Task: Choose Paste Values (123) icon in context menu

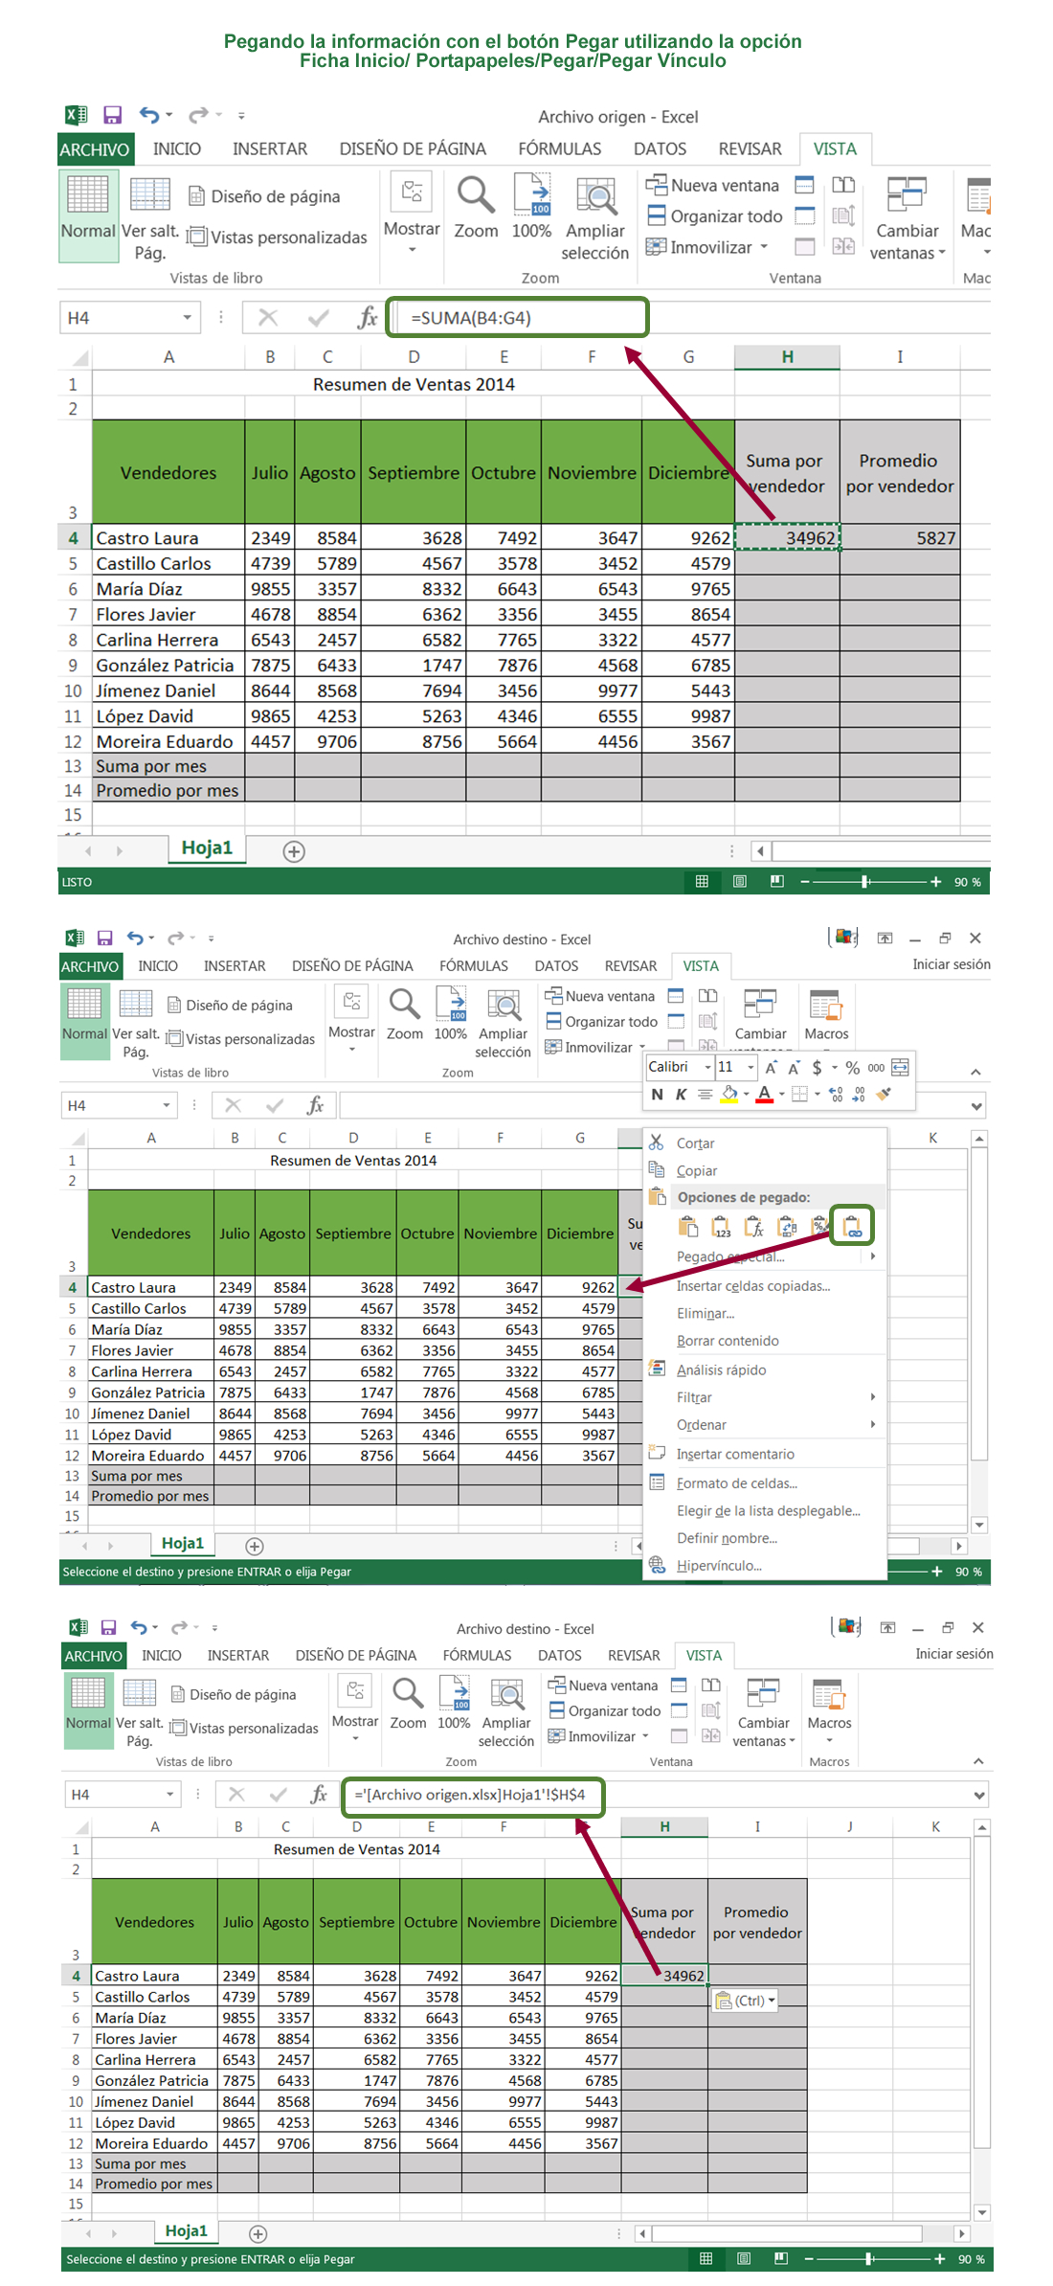Action: pos(721,1227)
